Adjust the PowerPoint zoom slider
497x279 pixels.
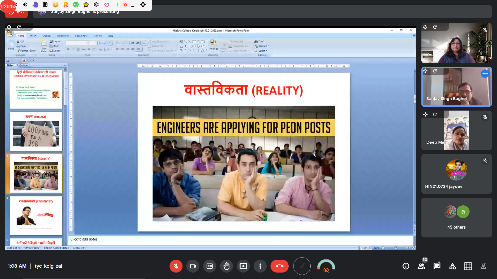pyautogui.click(x=395, y=248)
